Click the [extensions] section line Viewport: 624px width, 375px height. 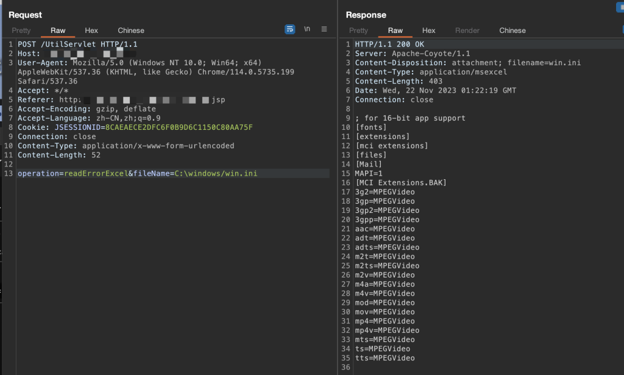383,137
